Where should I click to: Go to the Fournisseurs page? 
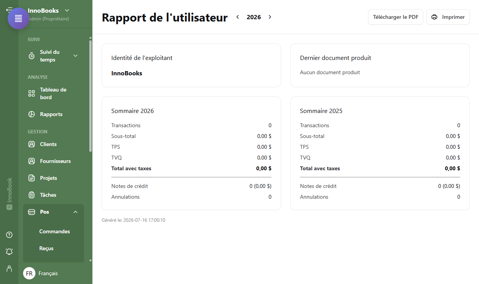pos(54,161)
